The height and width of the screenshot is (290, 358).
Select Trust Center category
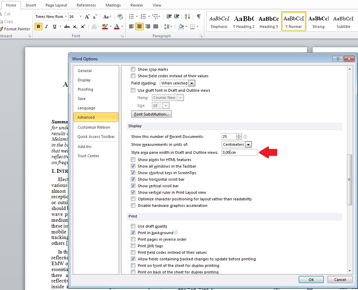tap(88, 156)
